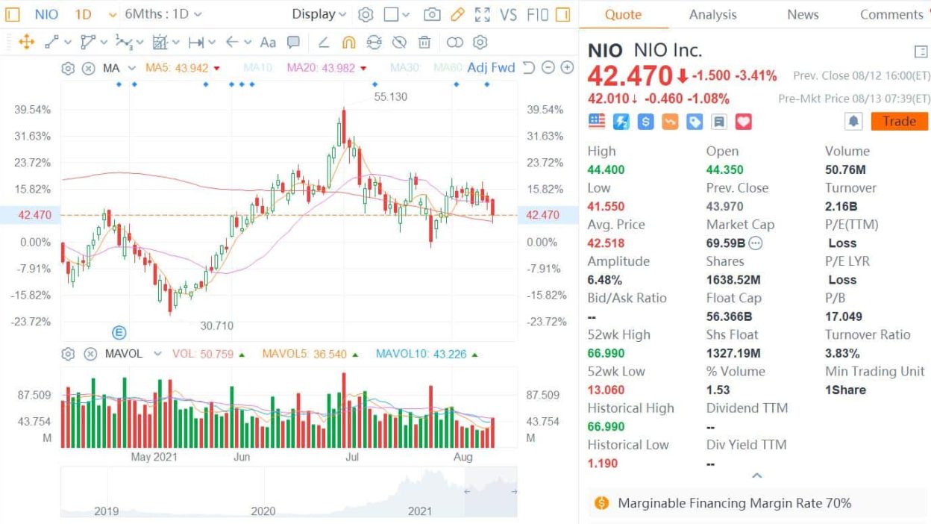Toggle the MA5 line visibility
931x524 pixels.
coord(183,68)
